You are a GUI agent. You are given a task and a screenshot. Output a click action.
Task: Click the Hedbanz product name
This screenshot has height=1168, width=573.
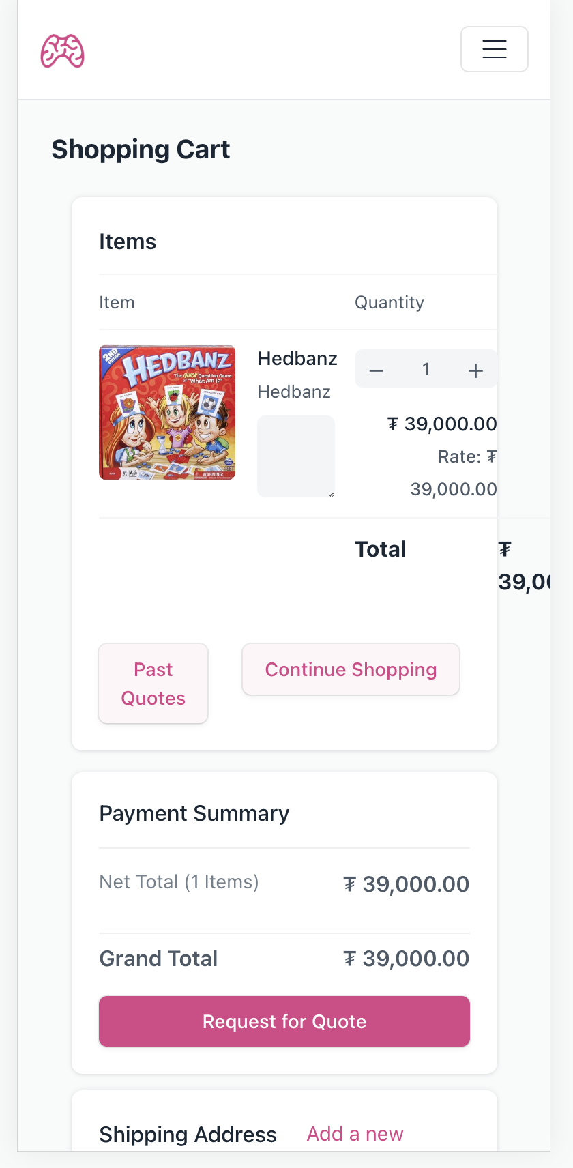click(297, 357)
